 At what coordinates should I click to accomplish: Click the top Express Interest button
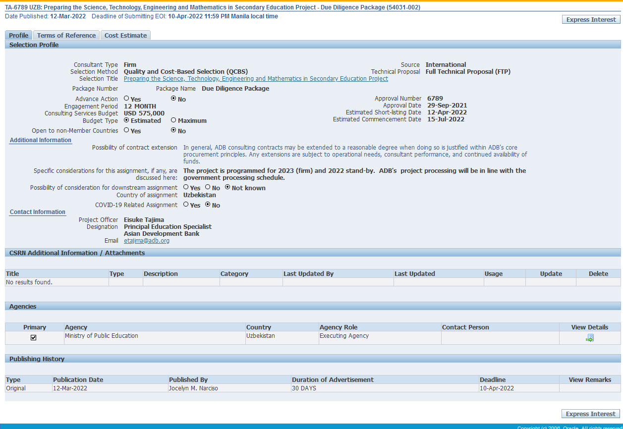coord(591,19)
